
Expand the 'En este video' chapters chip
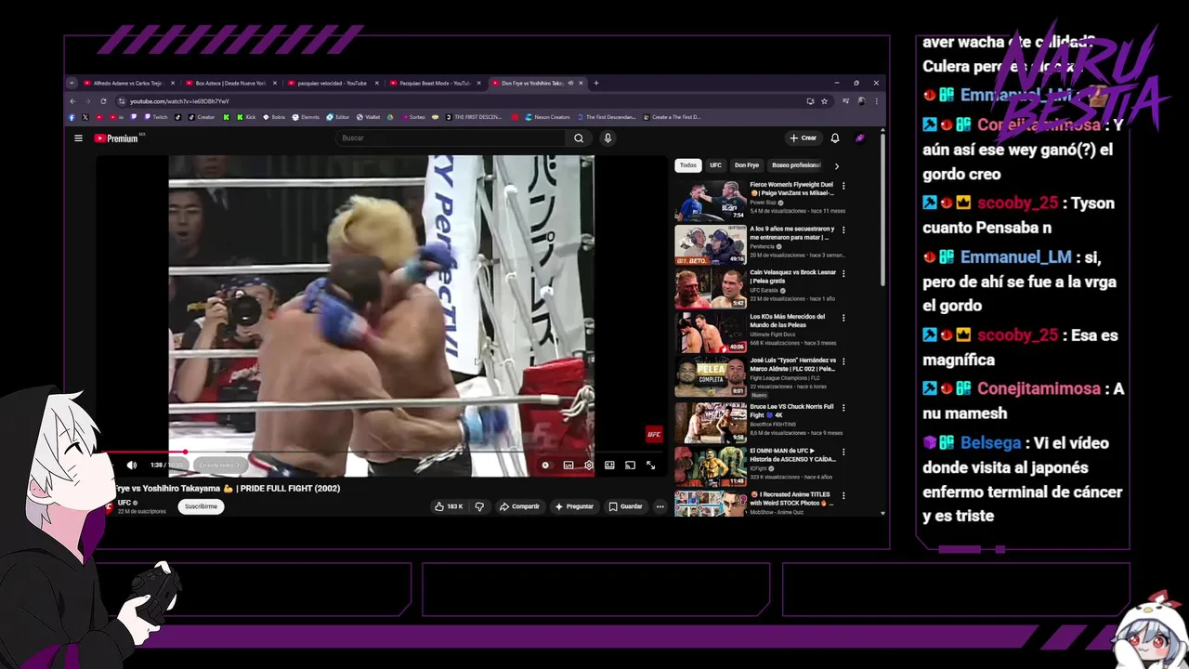(x=219, y=466)
